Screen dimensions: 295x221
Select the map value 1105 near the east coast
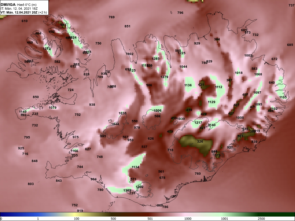283,97
